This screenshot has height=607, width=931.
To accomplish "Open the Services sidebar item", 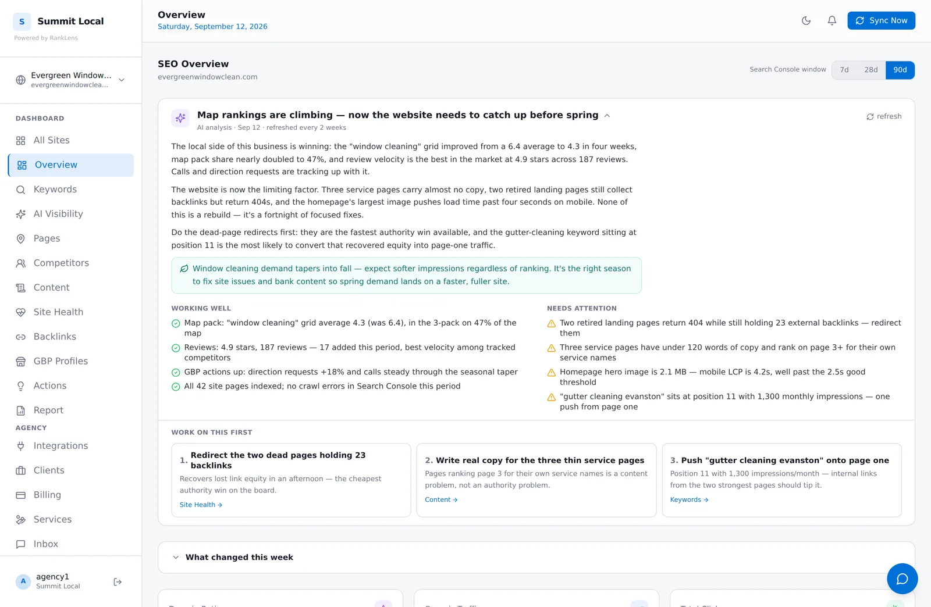I will 70,519.
